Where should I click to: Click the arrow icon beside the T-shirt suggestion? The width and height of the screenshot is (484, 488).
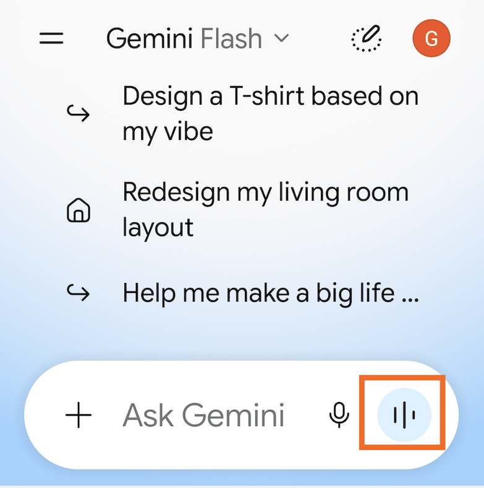79,113
